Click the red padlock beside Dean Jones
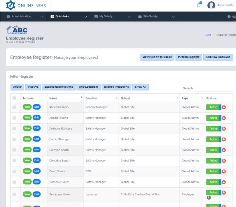 tap(224, 171)
